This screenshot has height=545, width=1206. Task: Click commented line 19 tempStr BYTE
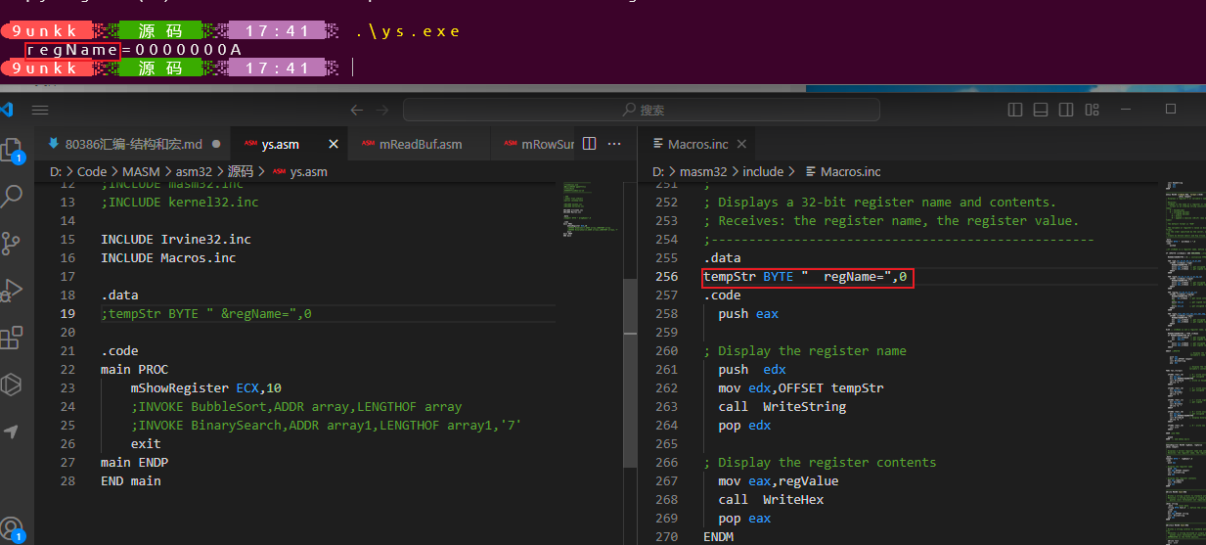pyautogui.click(x=206, y=314)
